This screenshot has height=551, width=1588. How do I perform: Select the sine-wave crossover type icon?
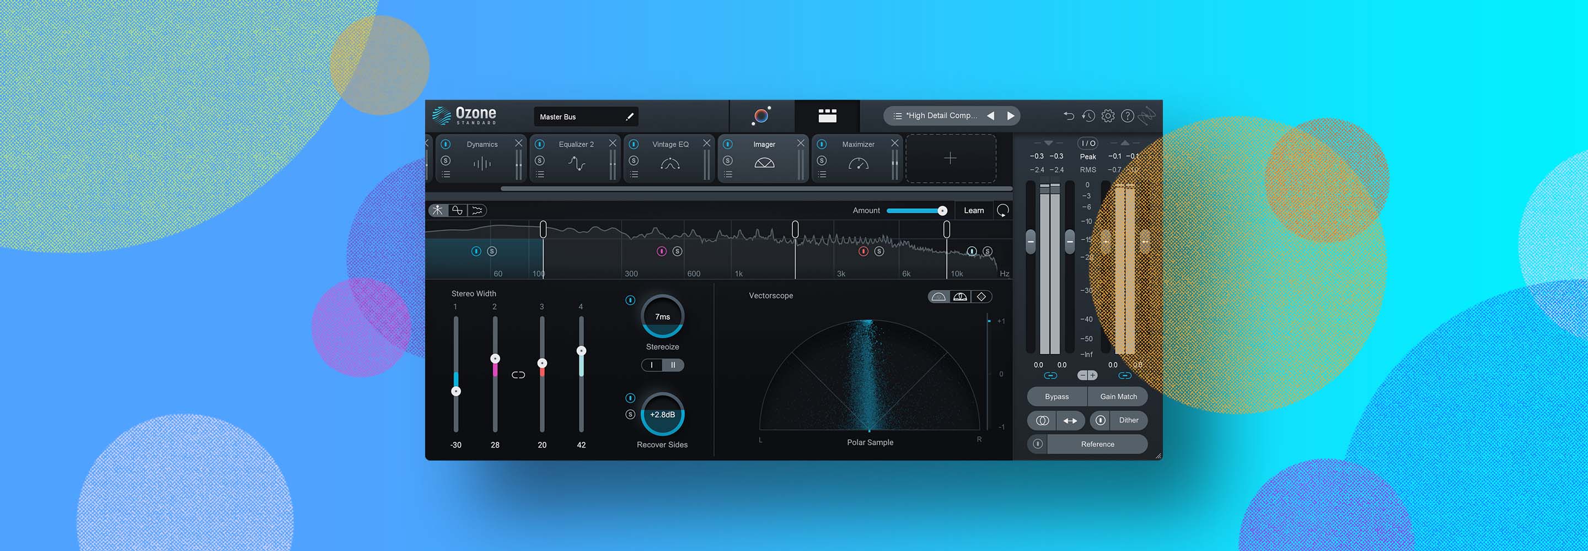pos(458,210)
